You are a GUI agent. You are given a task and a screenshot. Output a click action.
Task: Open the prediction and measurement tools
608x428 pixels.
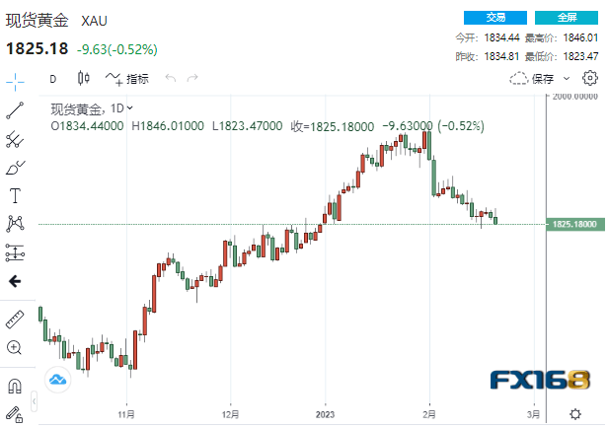[x=15, y=252]
